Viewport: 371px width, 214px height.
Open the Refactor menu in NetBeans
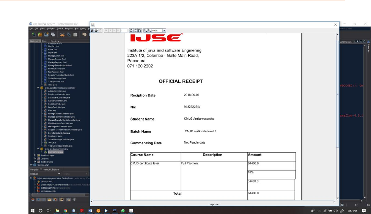69,28
